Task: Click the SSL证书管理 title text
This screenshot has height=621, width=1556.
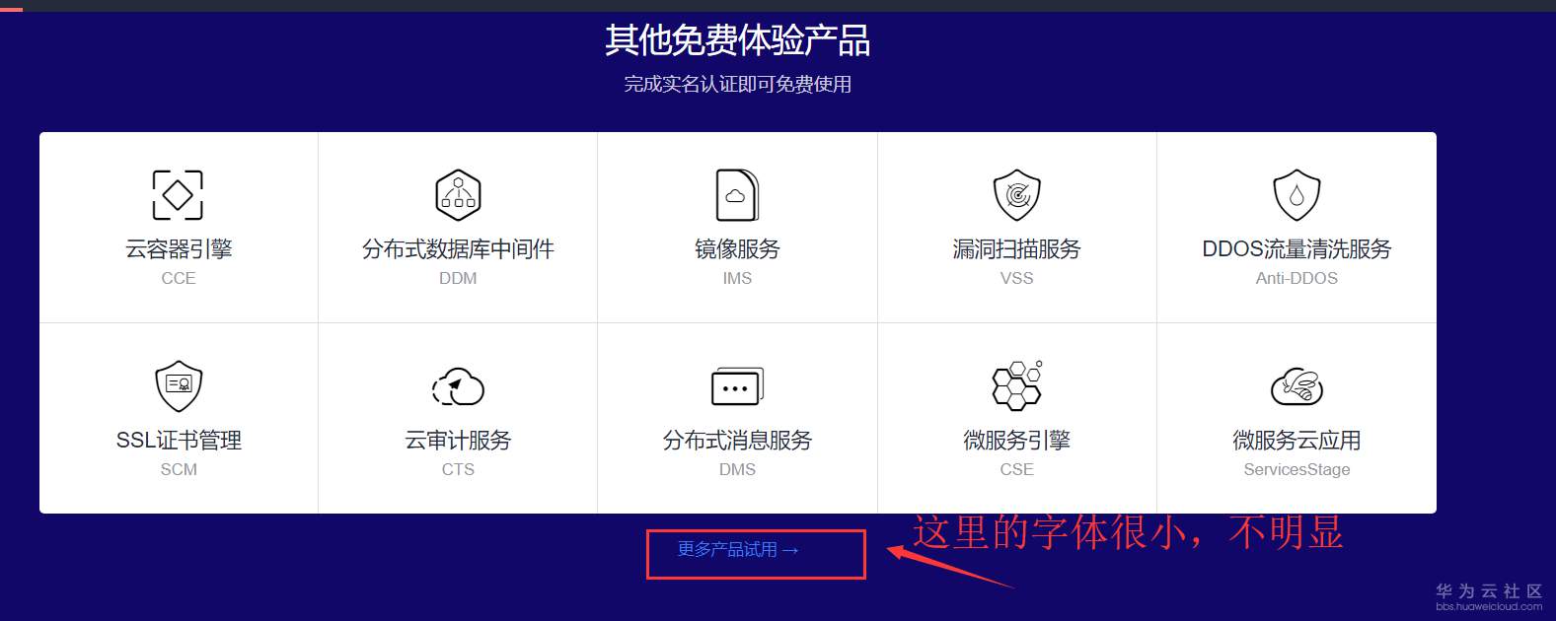Action: click(179, 441)
